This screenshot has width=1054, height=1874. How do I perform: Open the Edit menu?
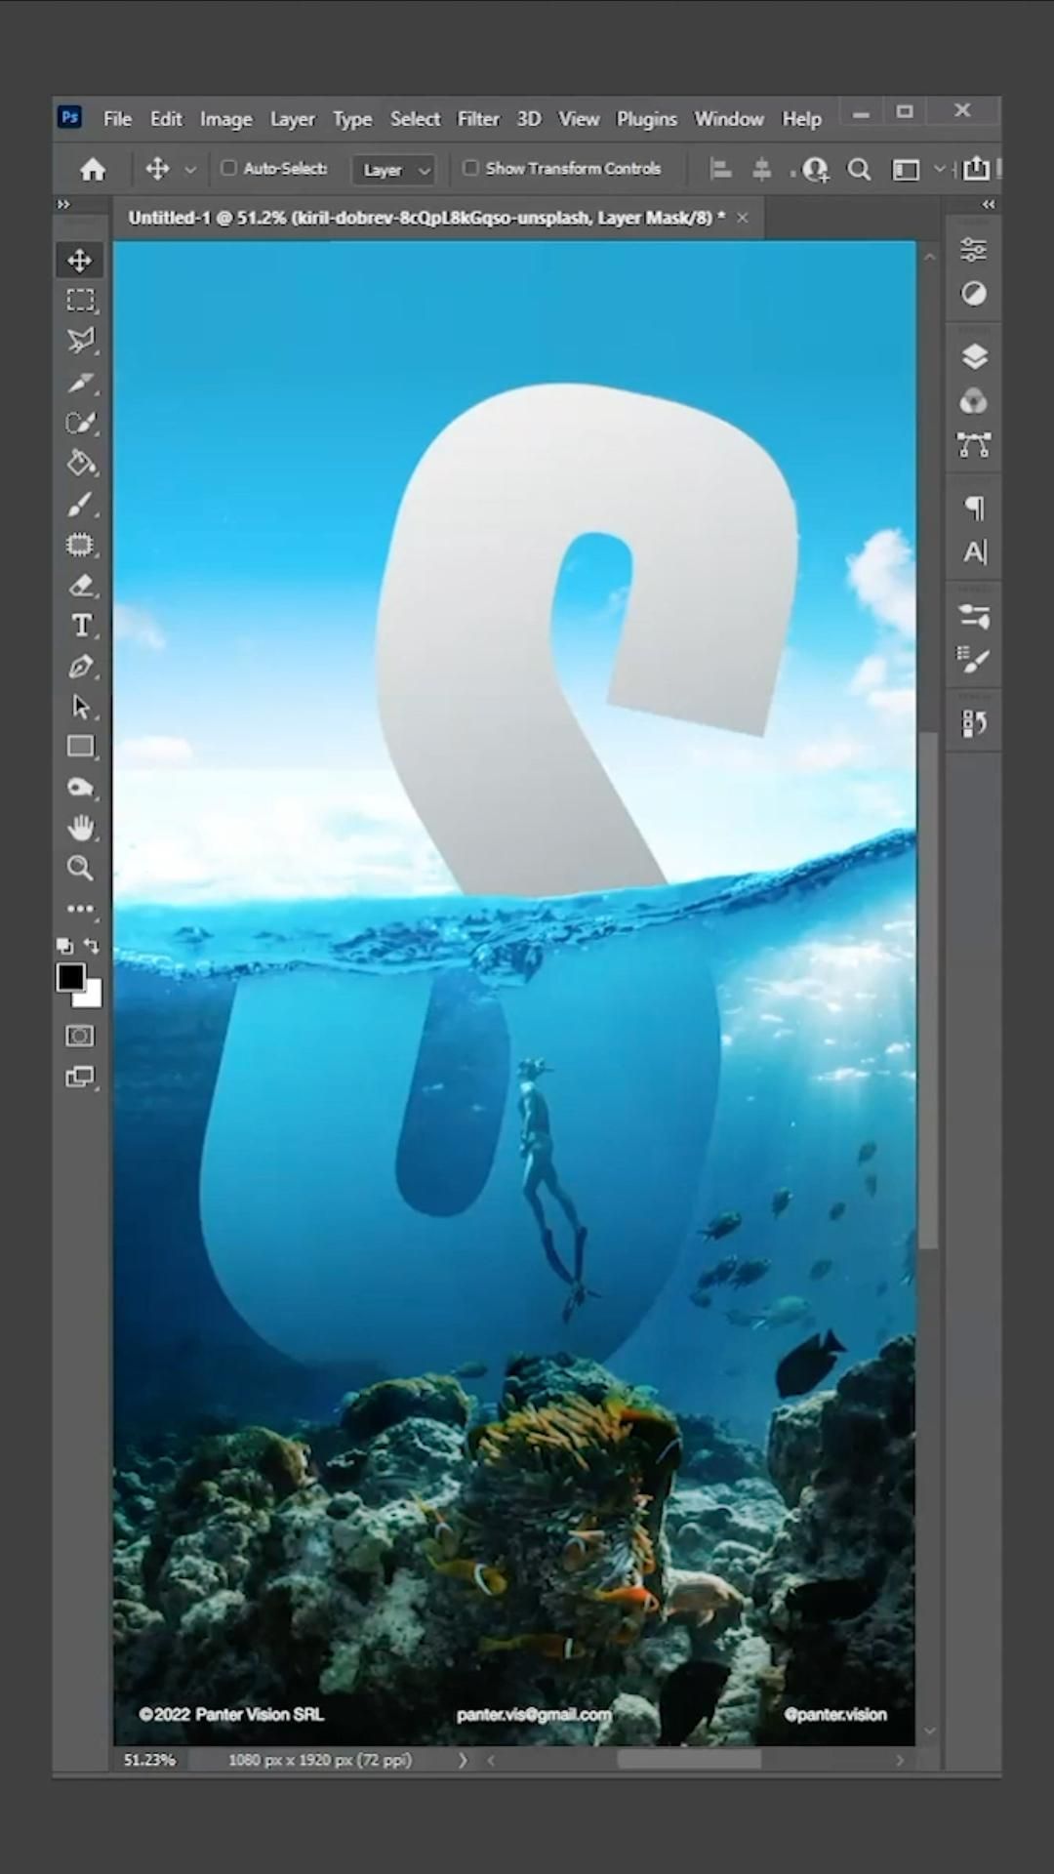[x=166, y=119]
